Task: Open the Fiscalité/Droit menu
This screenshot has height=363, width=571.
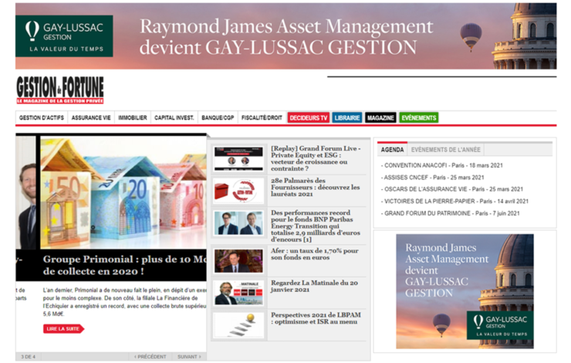Action: point(262,117)
